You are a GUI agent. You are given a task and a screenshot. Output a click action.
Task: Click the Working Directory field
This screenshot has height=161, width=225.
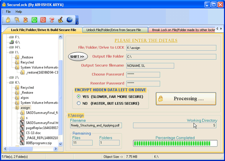tap(175, 125)
